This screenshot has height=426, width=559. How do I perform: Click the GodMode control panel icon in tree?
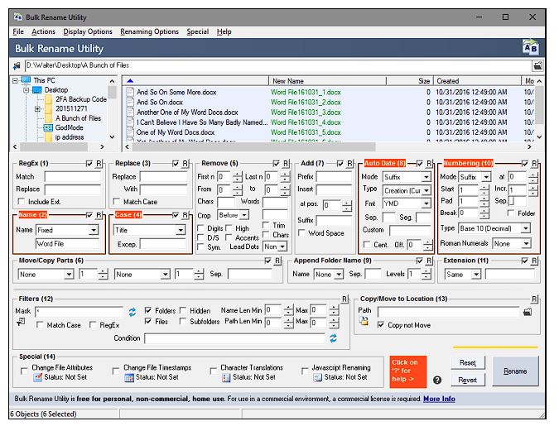point(48,127)
